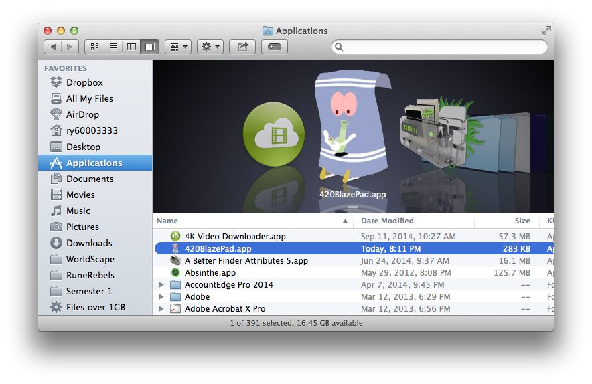Click the Share button in toolbar
The height and width of the screenshot is (384, 592).
coord(242,47)
